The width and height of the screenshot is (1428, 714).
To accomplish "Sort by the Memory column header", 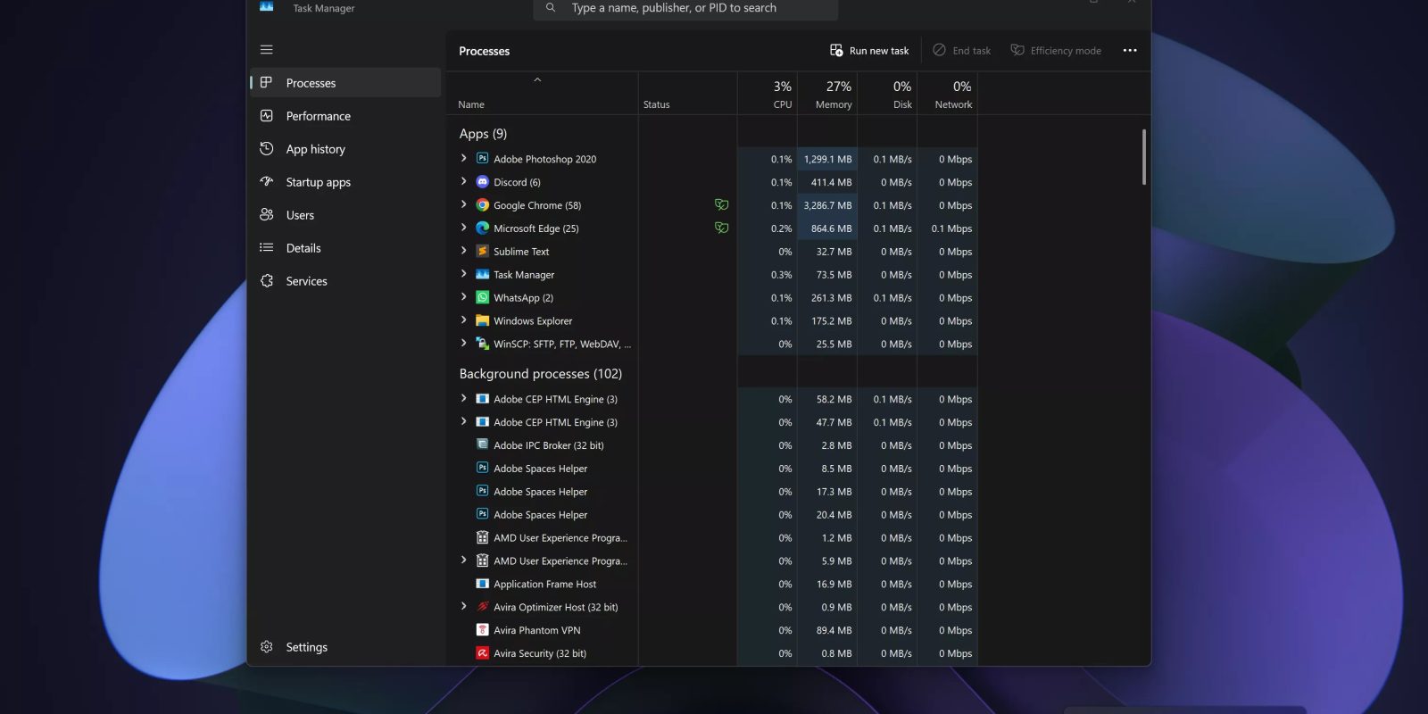I will (827, 93).
